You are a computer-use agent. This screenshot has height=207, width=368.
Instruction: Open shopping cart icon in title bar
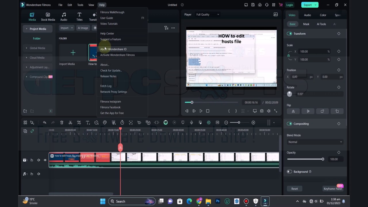(x=281, y=5)
